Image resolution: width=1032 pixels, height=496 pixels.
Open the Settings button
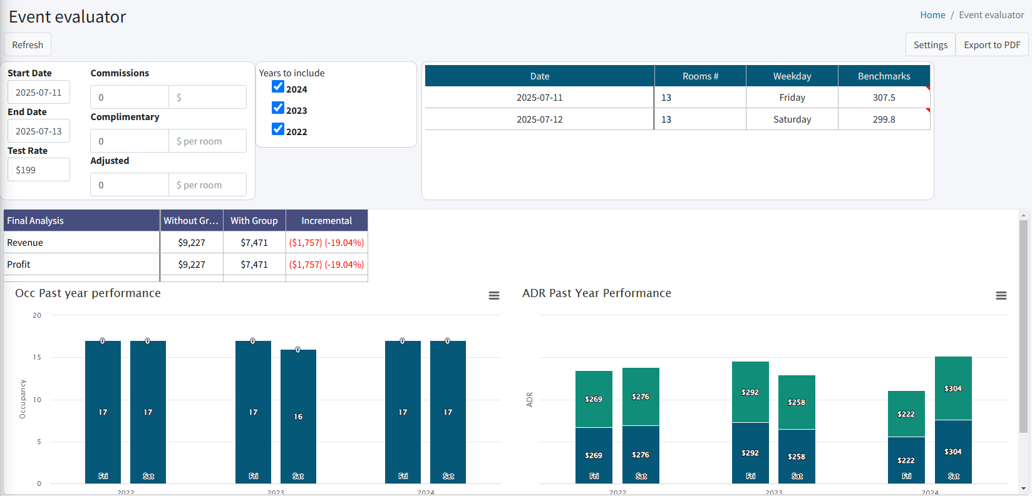[930, 45]
